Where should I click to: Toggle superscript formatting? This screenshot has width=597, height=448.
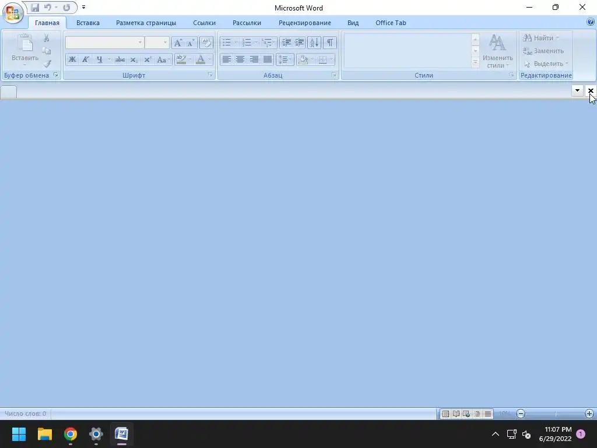(148, 60)
